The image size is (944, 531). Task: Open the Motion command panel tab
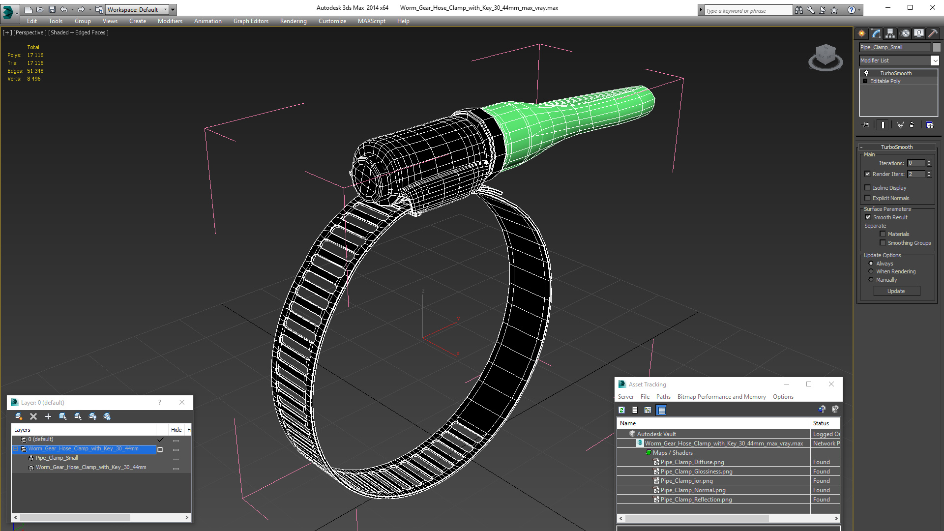tap(905, 33)
